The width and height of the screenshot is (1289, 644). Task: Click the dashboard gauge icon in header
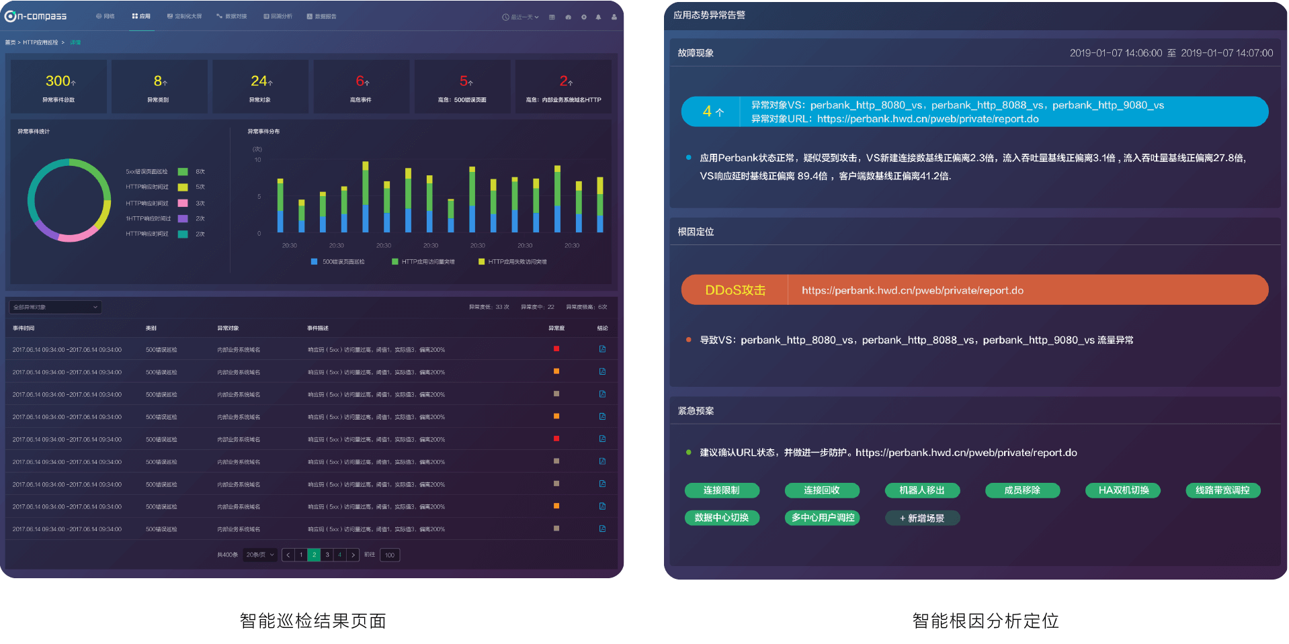568,17
